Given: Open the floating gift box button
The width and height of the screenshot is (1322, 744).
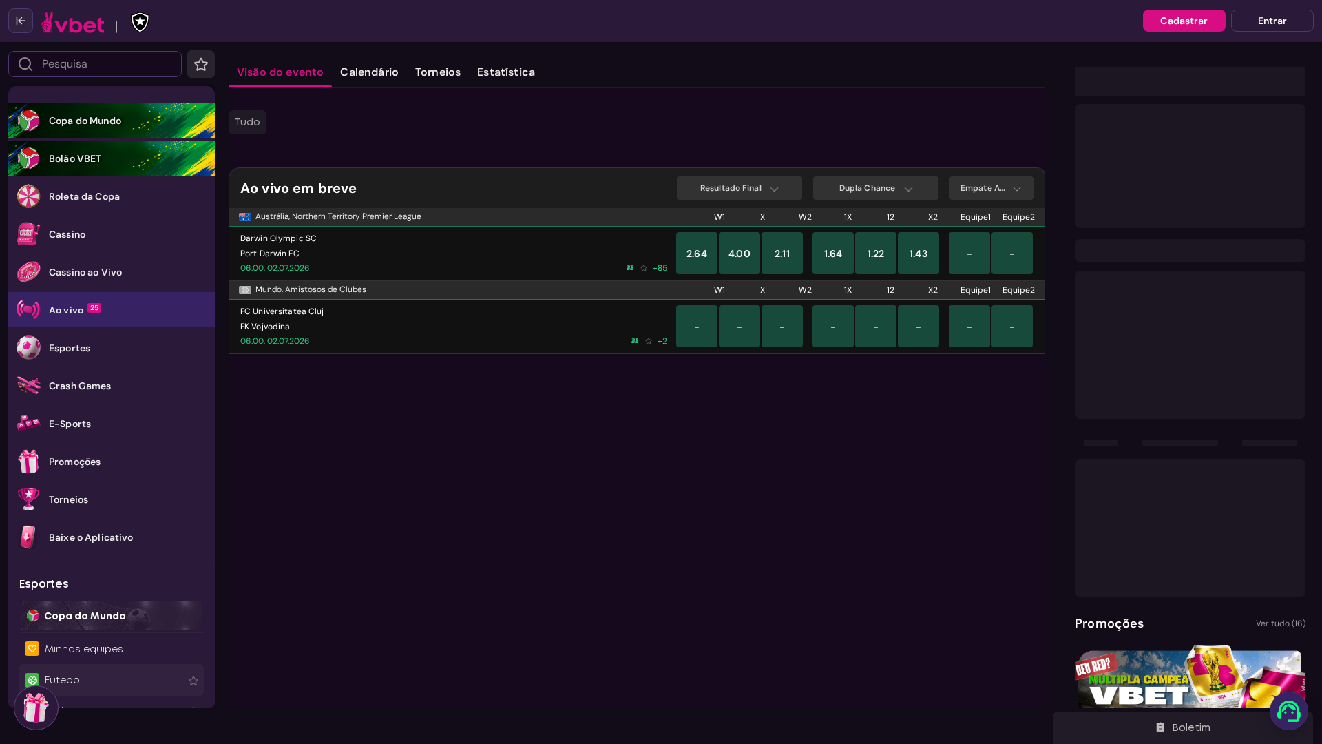Looking at the screenshot, I should [x=36, y=707].
